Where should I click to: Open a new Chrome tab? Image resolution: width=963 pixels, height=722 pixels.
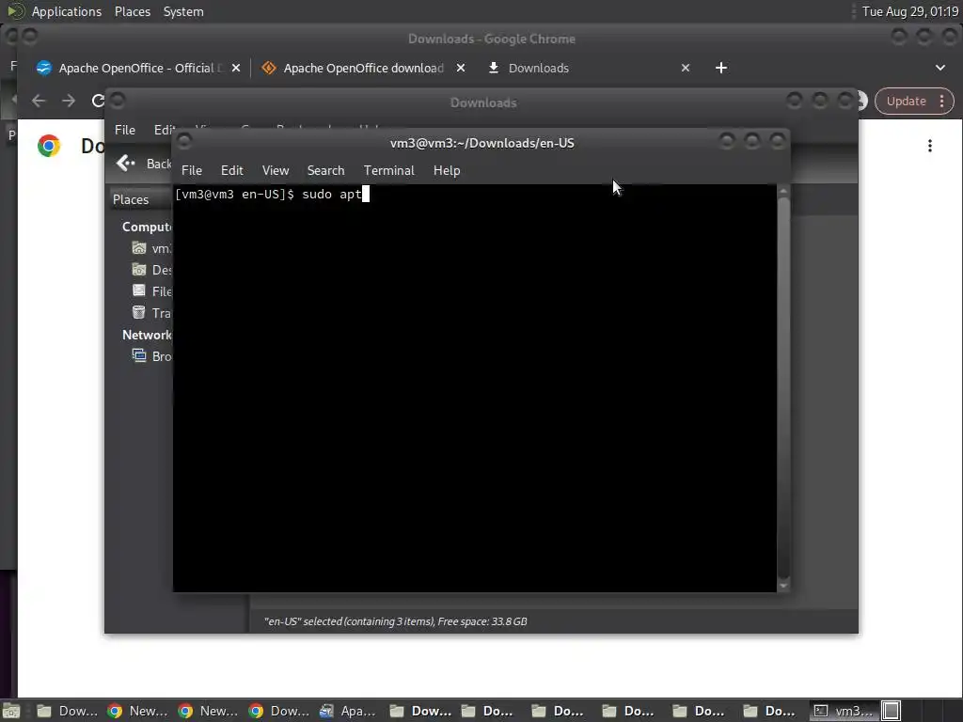[x=721, y=68]
